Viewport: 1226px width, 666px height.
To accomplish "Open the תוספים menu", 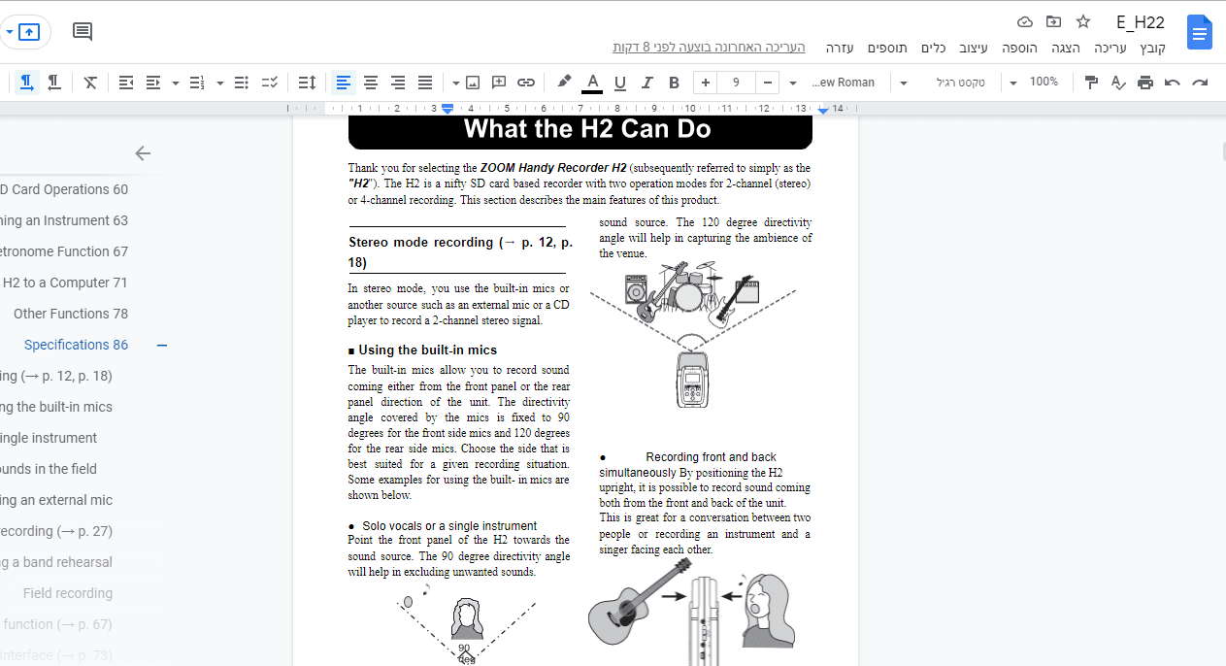I will click(887, 48).
